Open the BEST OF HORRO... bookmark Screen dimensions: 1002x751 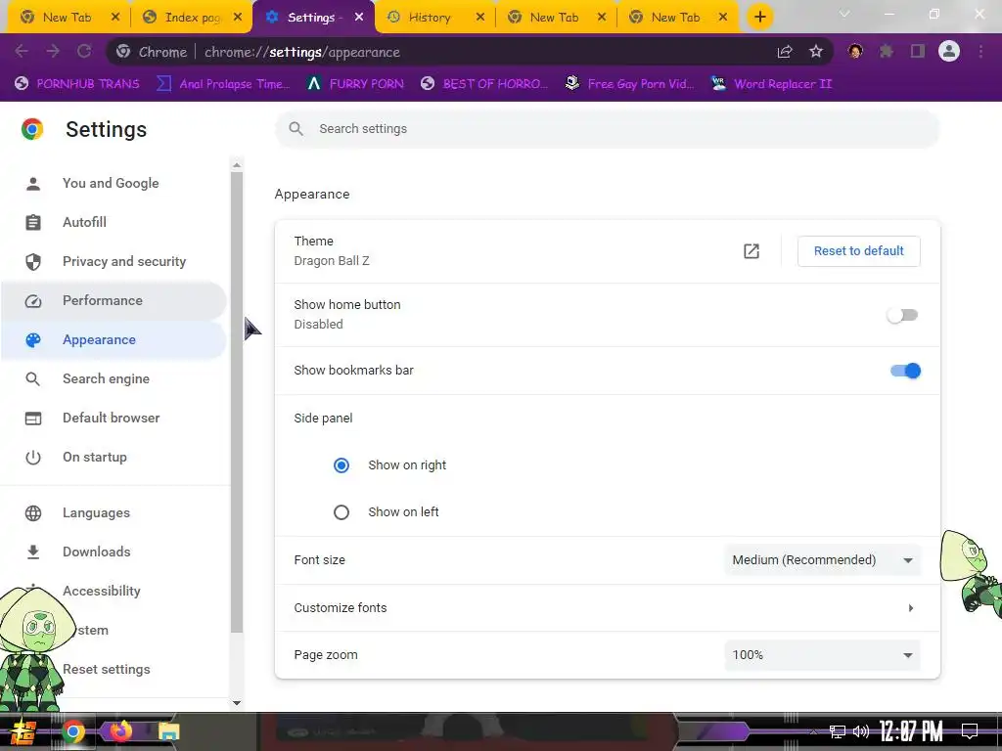tap(484, 84)
